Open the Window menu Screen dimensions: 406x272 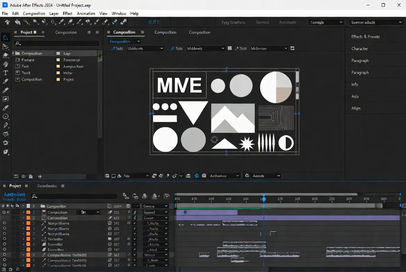119,14
